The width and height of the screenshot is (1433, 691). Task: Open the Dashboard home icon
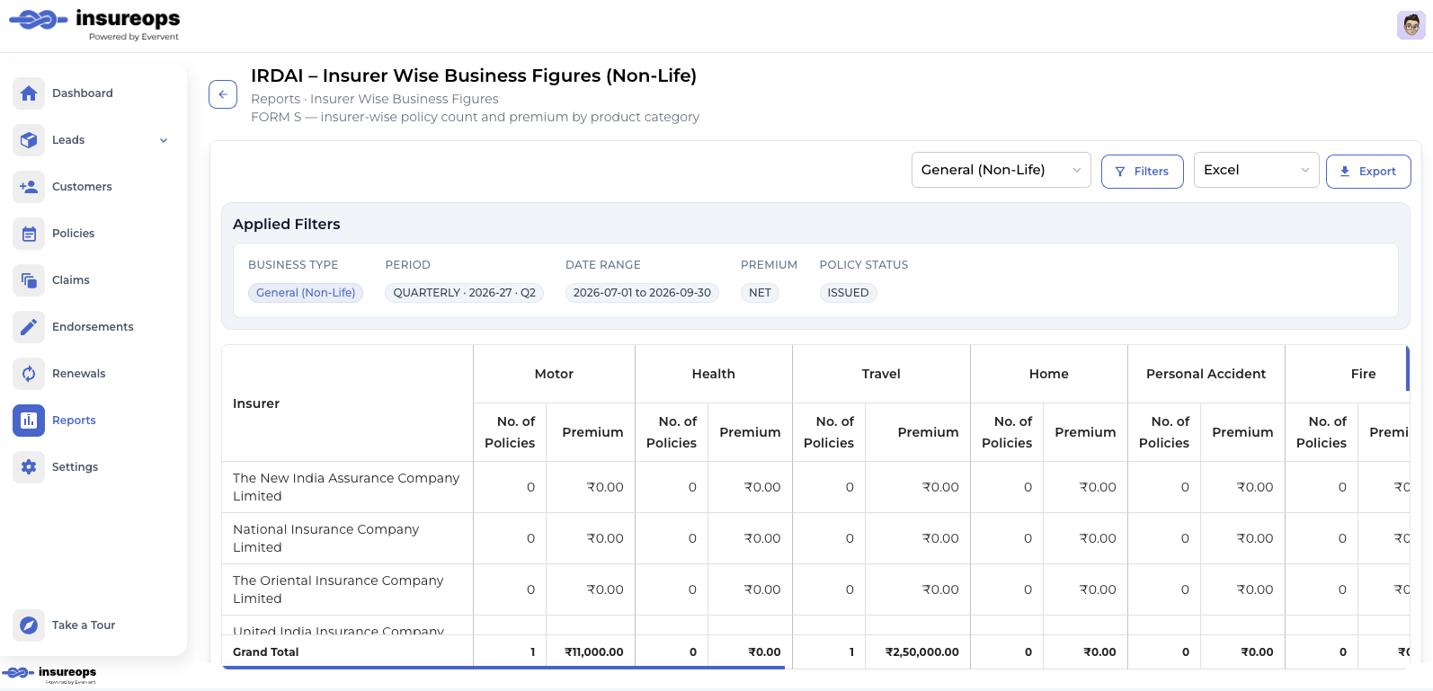pos(29,93)
